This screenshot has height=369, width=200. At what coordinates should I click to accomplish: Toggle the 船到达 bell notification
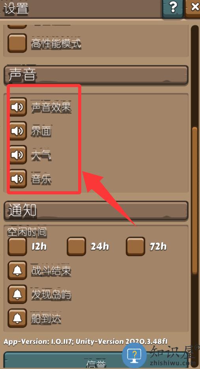click(x=17, y=319)
